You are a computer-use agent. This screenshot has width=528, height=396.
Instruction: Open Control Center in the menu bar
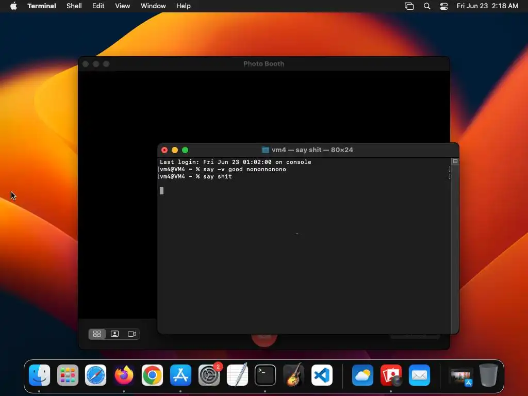(x=444, y=6)
